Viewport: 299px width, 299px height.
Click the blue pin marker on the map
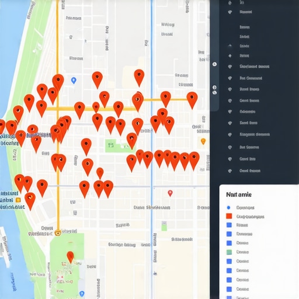(x=74, y=80)
